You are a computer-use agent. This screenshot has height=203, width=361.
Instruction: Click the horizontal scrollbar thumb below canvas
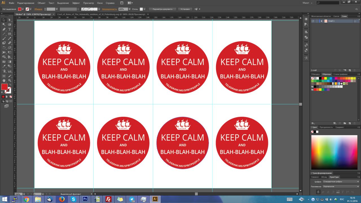(x=196, y=194)
